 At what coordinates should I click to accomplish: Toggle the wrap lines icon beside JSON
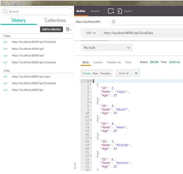click(136, 73)
